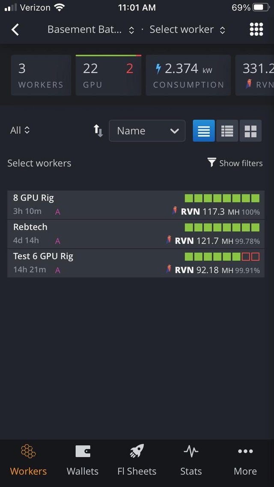
Task: Tap the 3h 10m uptime
Action: click(27, 211)
